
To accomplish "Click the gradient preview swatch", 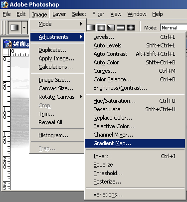I will tap(14, 27).
